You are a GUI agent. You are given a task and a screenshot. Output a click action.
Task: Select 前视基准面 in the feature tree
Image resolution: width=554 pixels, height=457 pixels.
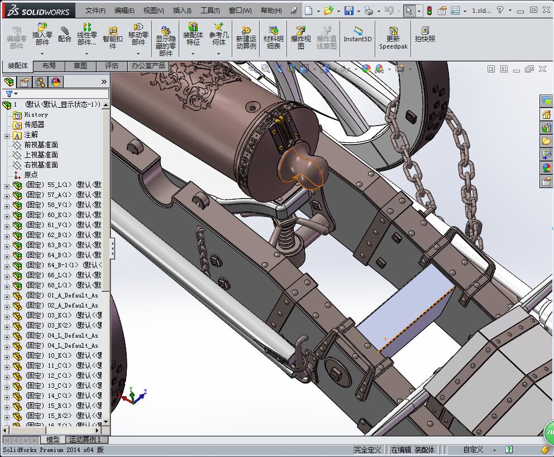(41, 145)
